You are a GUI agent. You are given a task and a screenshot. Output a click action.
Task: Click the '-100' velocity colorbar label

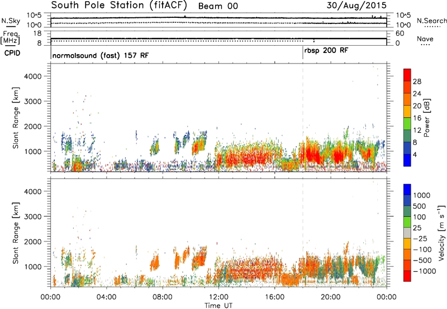422,249
